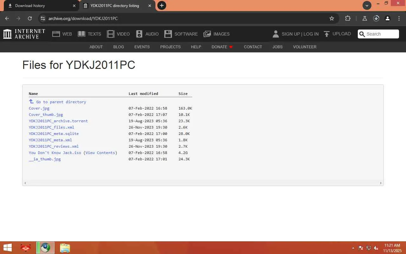Viewport: 406px width, 254px height.
Task: Click the magnifier icon in search box
Action: (362, 34)
